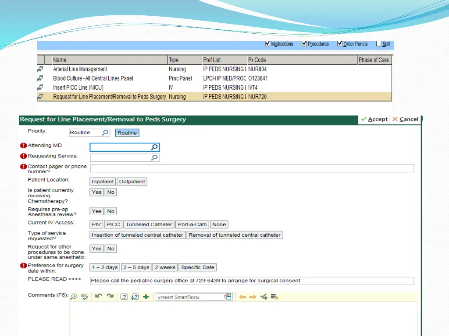Screen dimensions: 449x336
Task: Select Outpatient for Patient Location
Action: (132, 182)
